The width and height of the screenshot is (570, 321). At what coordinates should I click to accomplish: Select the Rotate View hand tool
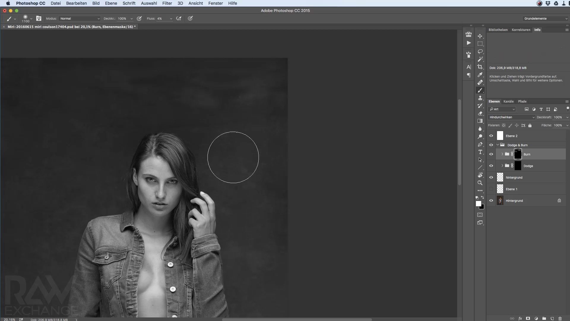(x=480, y=175)
